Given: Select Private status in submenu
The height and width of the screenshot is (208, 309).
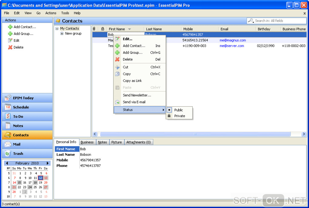Looking at the screenshot, I should point(180,116).
